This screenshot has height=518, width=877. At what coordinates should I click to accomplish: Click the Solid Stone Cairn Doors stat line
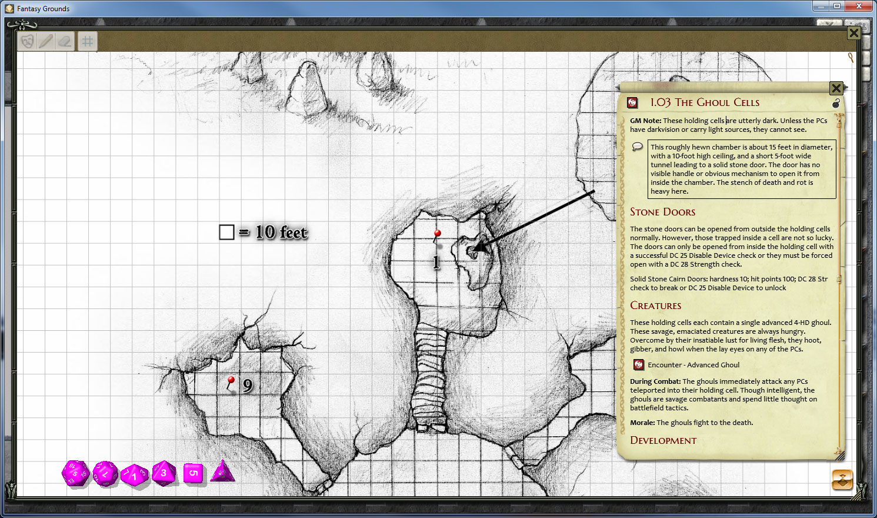pyautogui.click(x=729, y=283)
